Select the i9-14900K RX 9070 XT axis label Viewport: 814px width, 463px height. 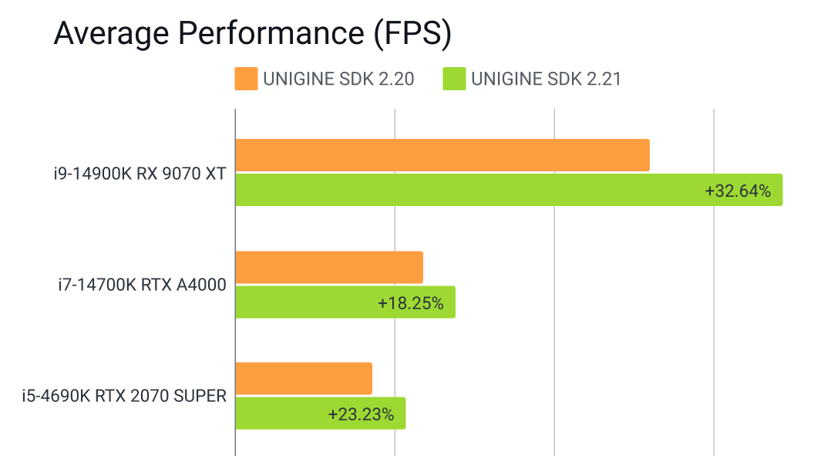(140, 174)
